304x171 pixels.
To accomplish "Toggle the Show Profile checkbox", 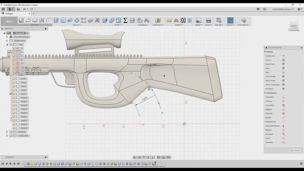I will [283, 76].
